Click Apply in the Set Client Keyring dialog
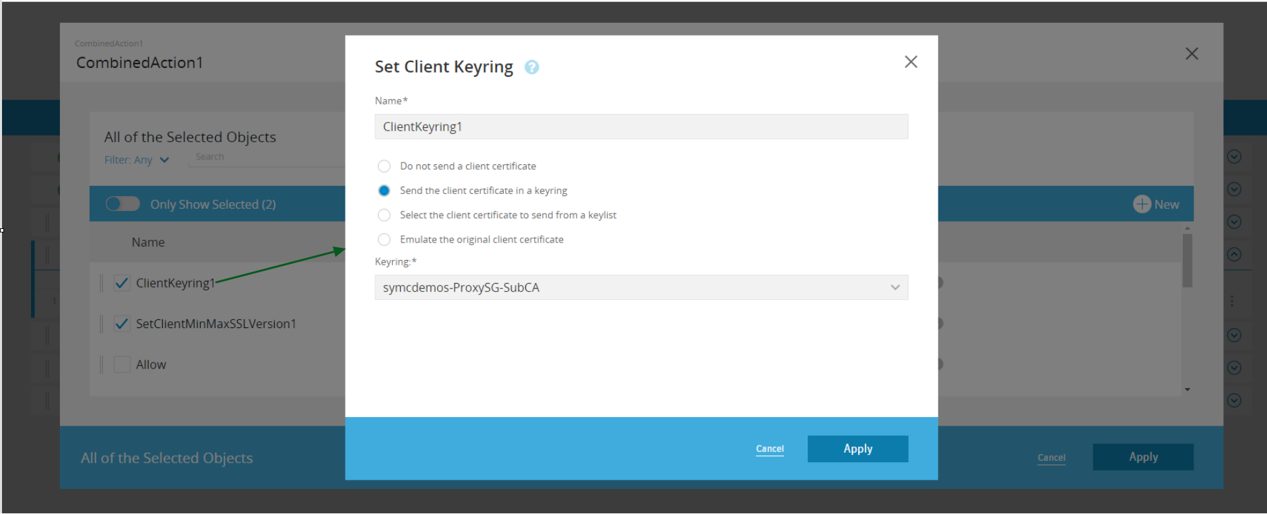The height and width of the screenshot is (514, 1267). point(857,449)
